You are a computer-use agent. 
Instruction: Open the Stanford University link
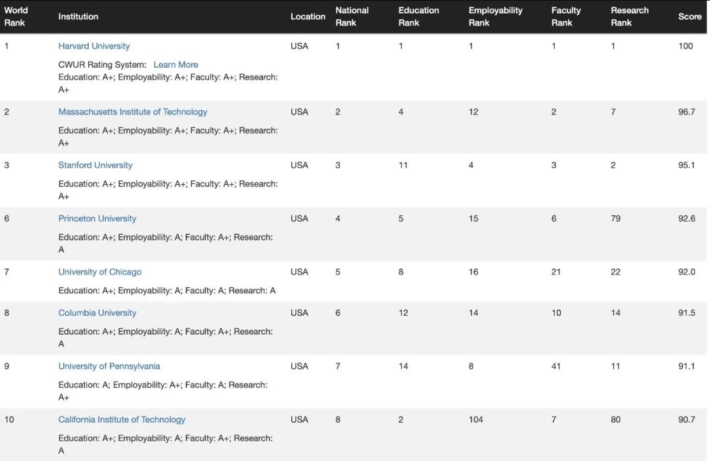95,165
